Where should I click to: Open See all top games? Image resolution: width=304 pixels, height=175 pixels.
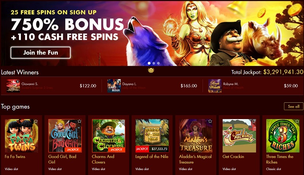click(x=293, y=106)
